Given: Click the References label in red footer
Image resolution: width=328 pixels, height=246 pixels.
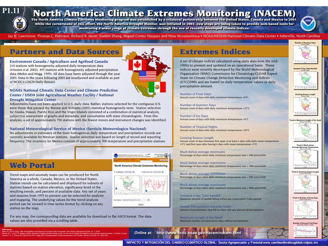Looking at the screenshot, I should tap(7, 230).
